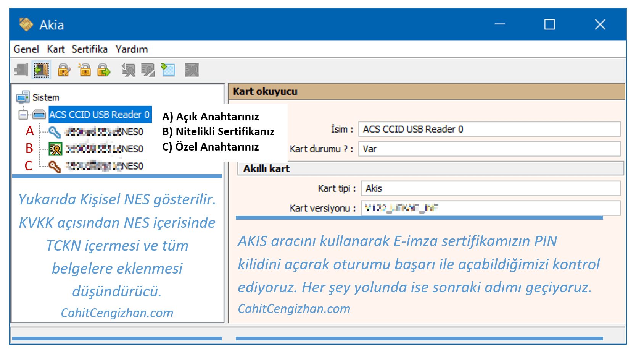Select ACS CCID USB Reader 0 in tree
636x353 pixels.
99,115
